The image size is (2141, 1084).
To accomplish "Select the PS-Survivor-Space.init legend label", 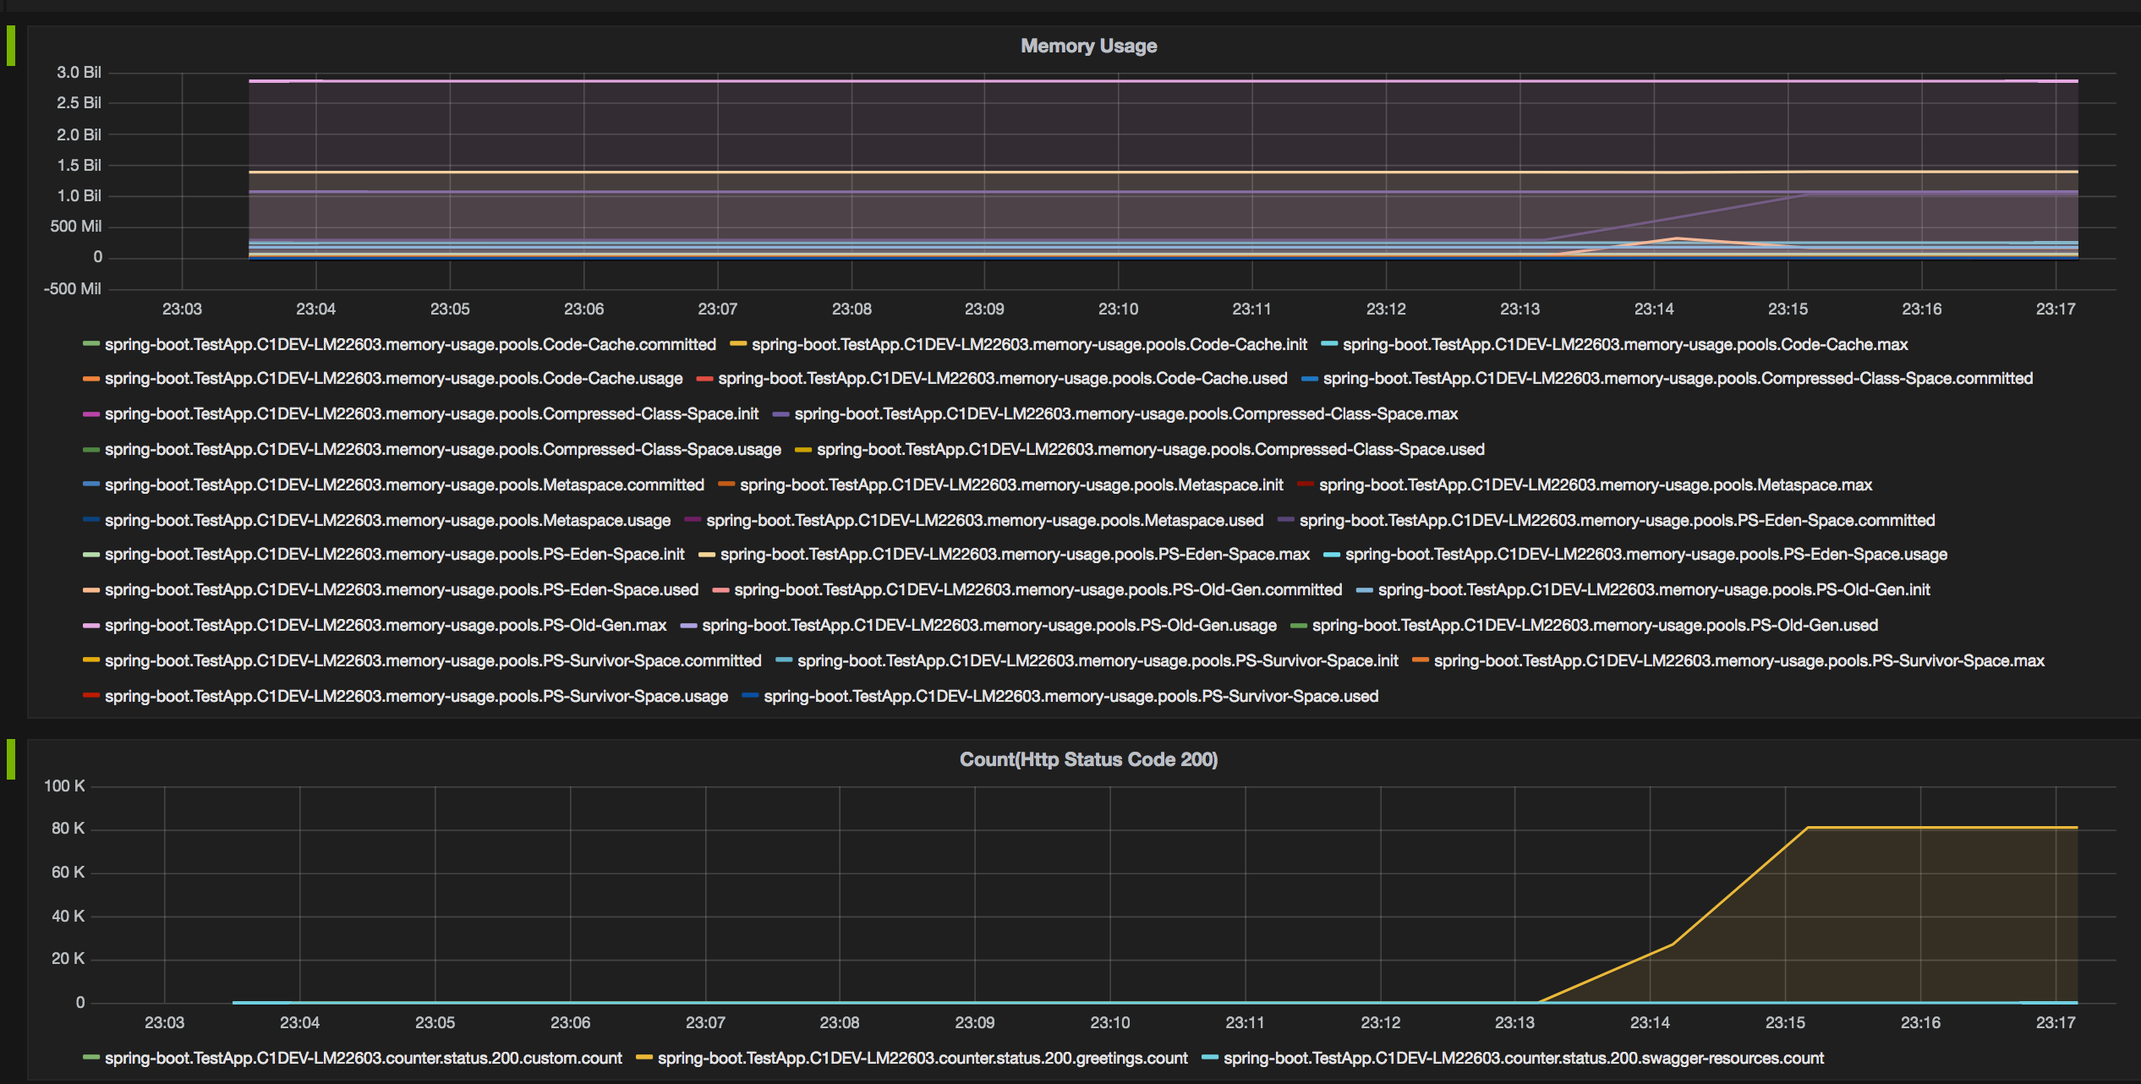I will tap(1098, 661).
